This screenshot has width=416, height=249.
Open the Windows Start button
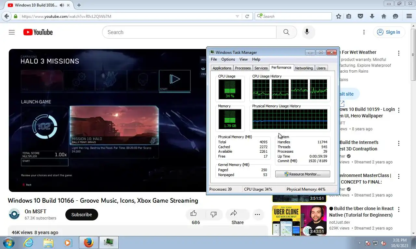pos(8,243)
